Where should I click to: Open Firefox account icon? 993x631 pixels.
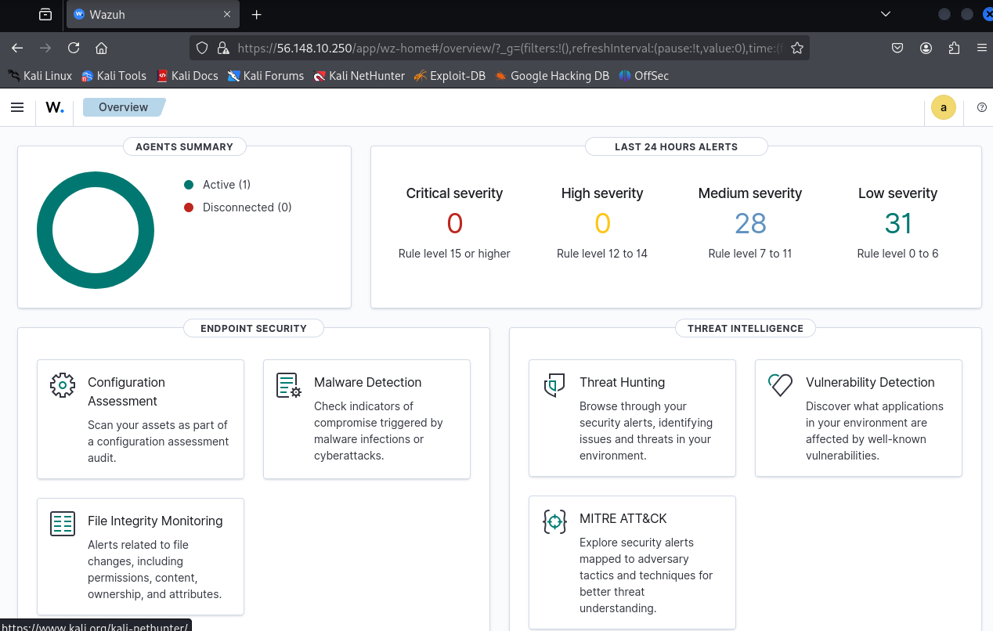tap(926, 48)
